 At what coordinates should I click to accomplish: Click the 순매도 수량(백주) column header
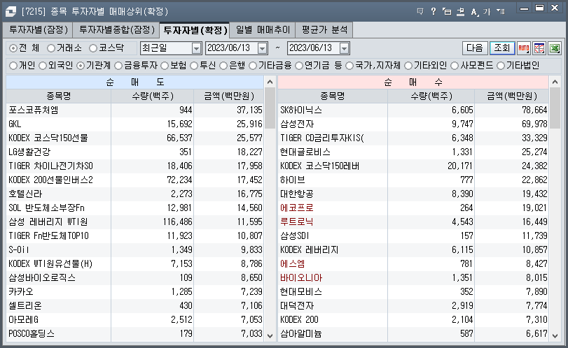coord(152,96)
